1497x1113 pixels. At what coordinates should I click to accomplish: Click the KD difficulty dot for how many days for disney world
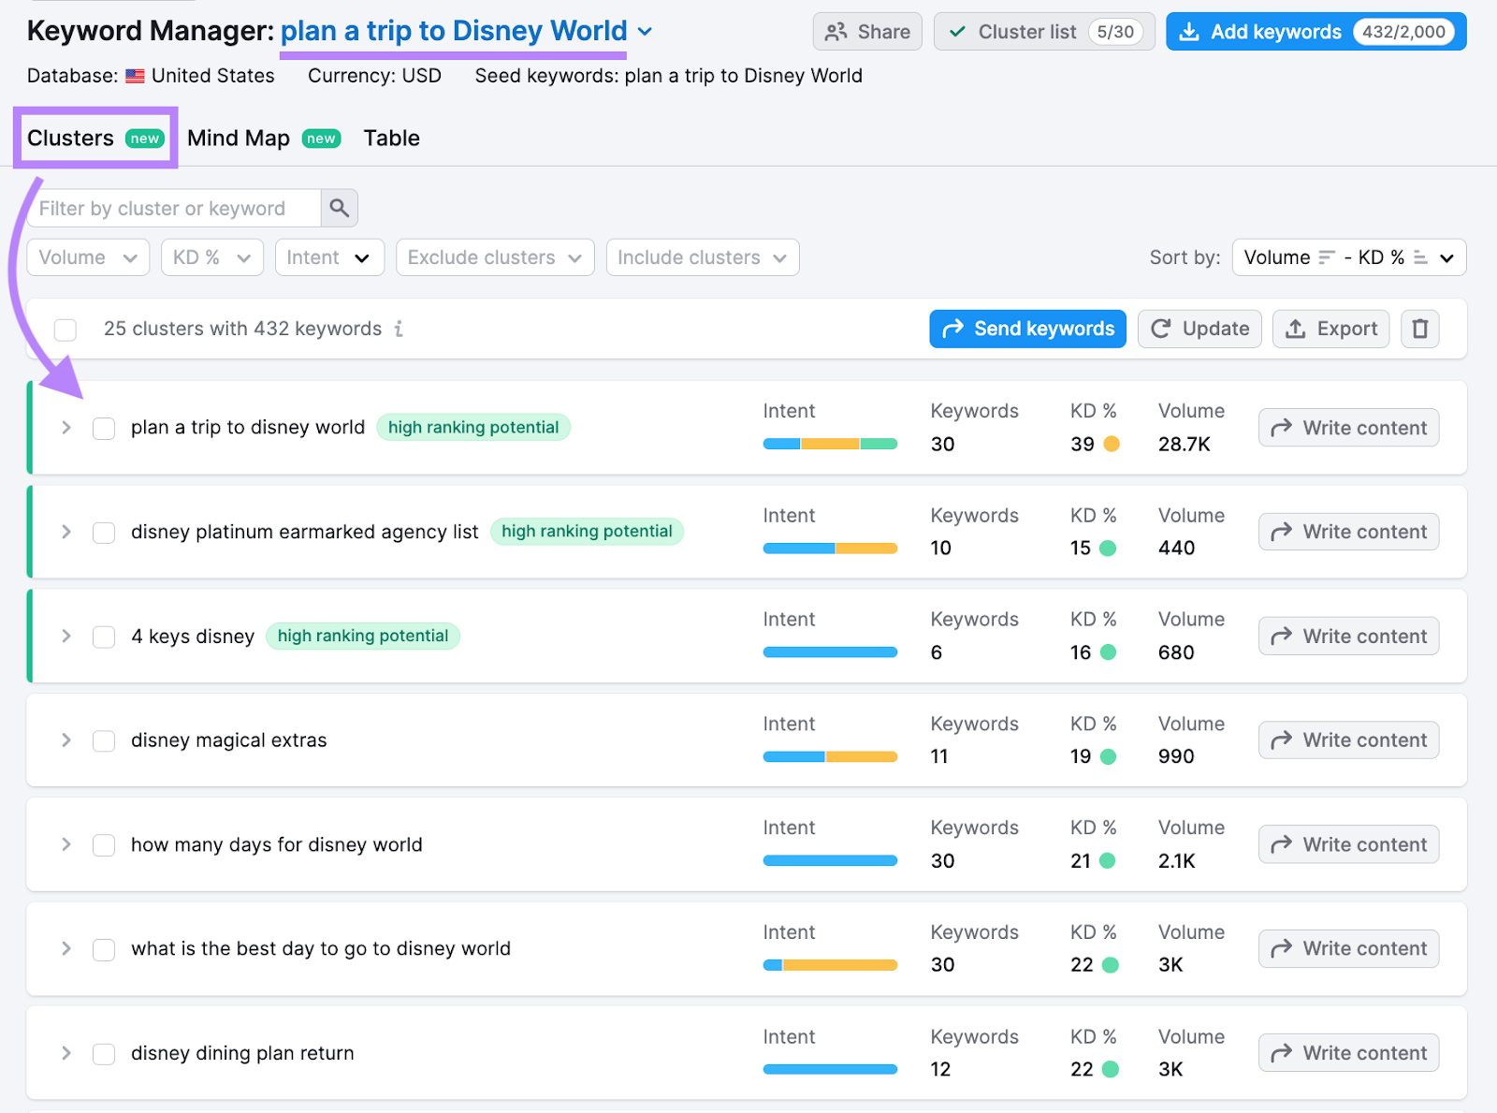pos(1108,860)
